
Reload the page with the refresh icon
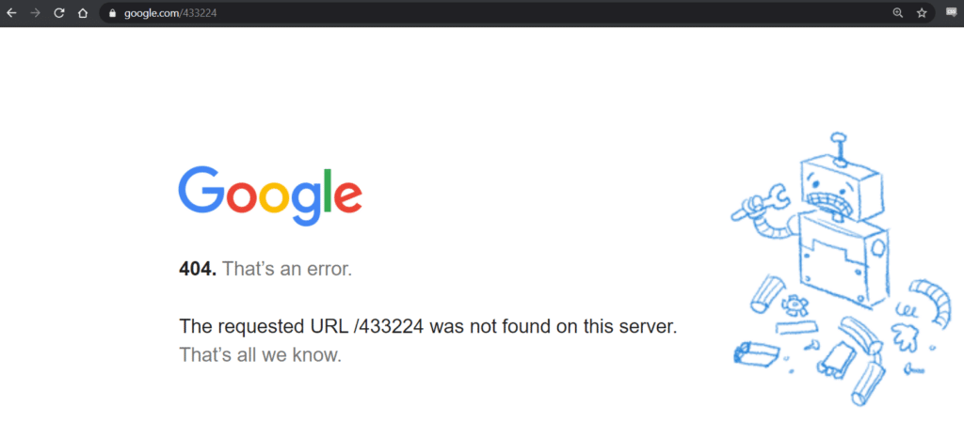pyautogui.click(x=59, y=13)
